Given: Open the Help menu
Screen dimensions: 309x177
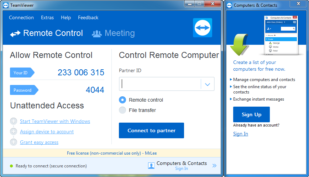Looking at the screenshot, I should [66, 17].
